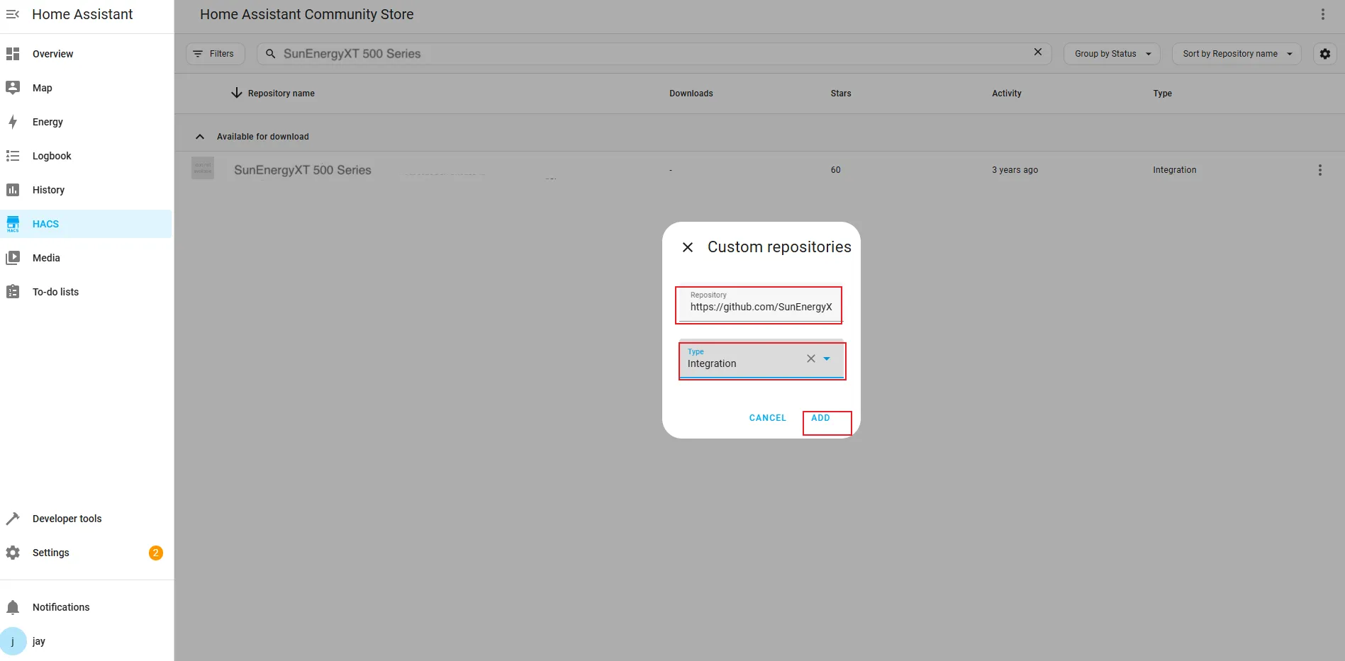Expand the Type dropdown arrow
Viewport: 1345px width, 661px height.
point(827,358)
